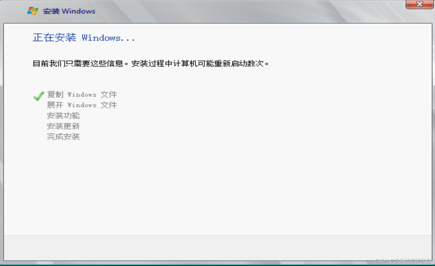The width and height of the screenshot is (435, 266).
Task: Click the 完成安装 step text
Action: [63, 137]
